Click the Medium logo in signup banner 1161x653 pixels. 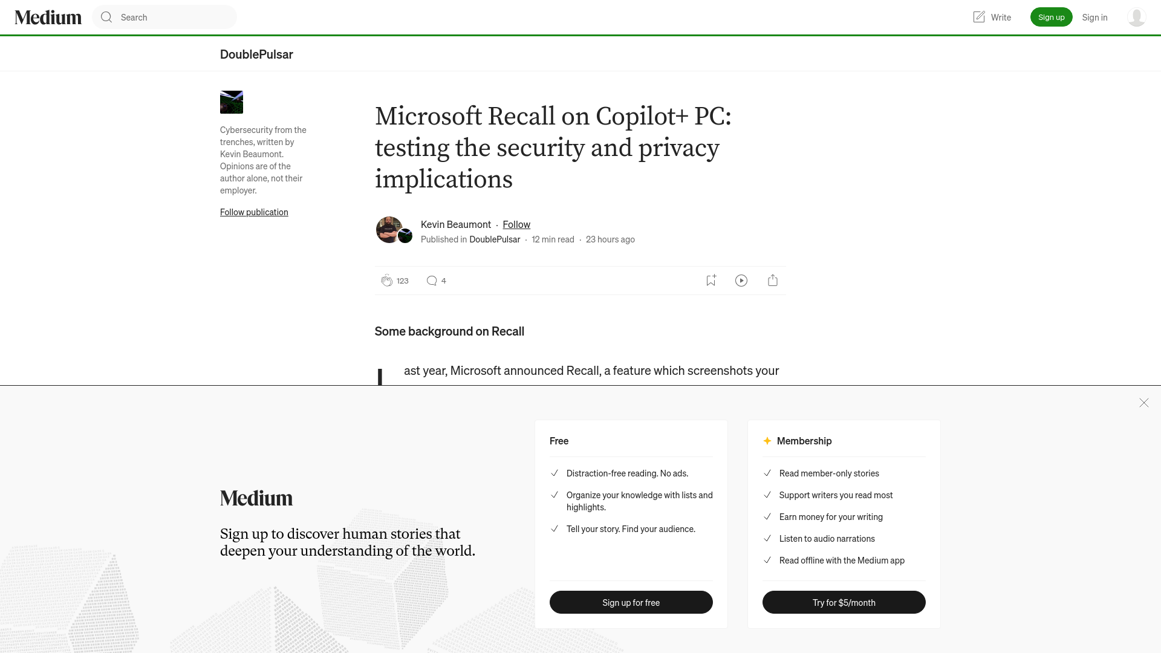tap(256, 498)
